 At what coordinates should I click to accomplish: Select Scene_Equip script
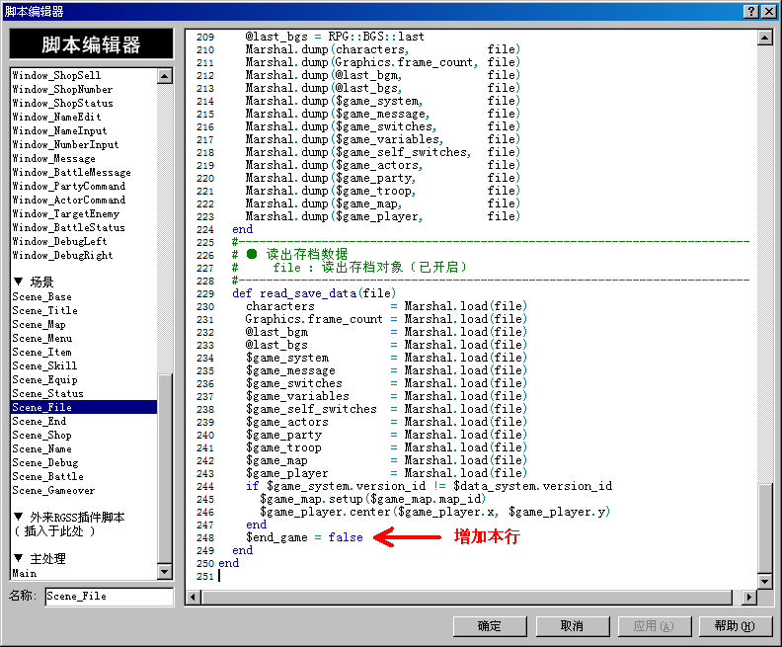click(x=44, y=380)
